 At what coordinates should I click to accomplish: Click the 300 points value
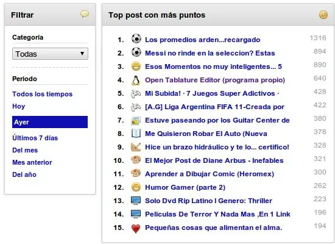pyautogui.click(x=320, y=172)
